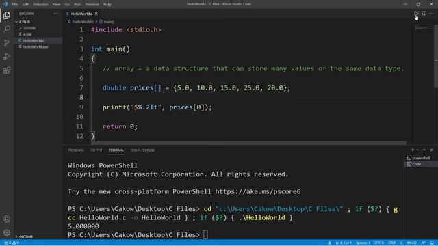Open the Search view in activity bar
Viewport: 438px width, 246px height.
(7, 29)
